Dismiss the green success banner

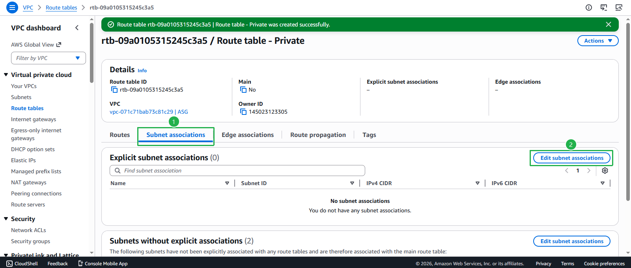point(609,24)
